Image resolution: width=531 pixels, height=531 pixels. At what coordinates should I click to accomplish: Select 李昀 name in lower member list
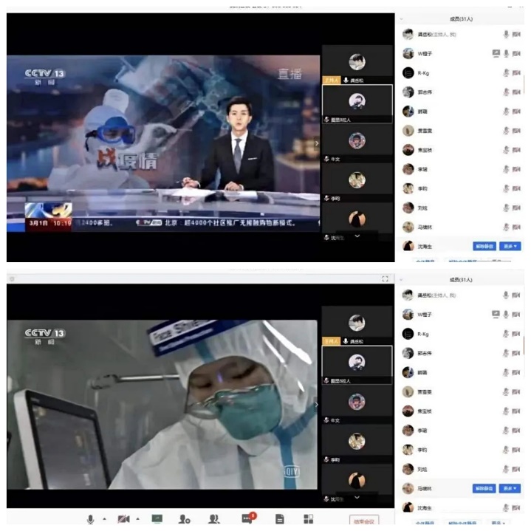click(422, 450)
